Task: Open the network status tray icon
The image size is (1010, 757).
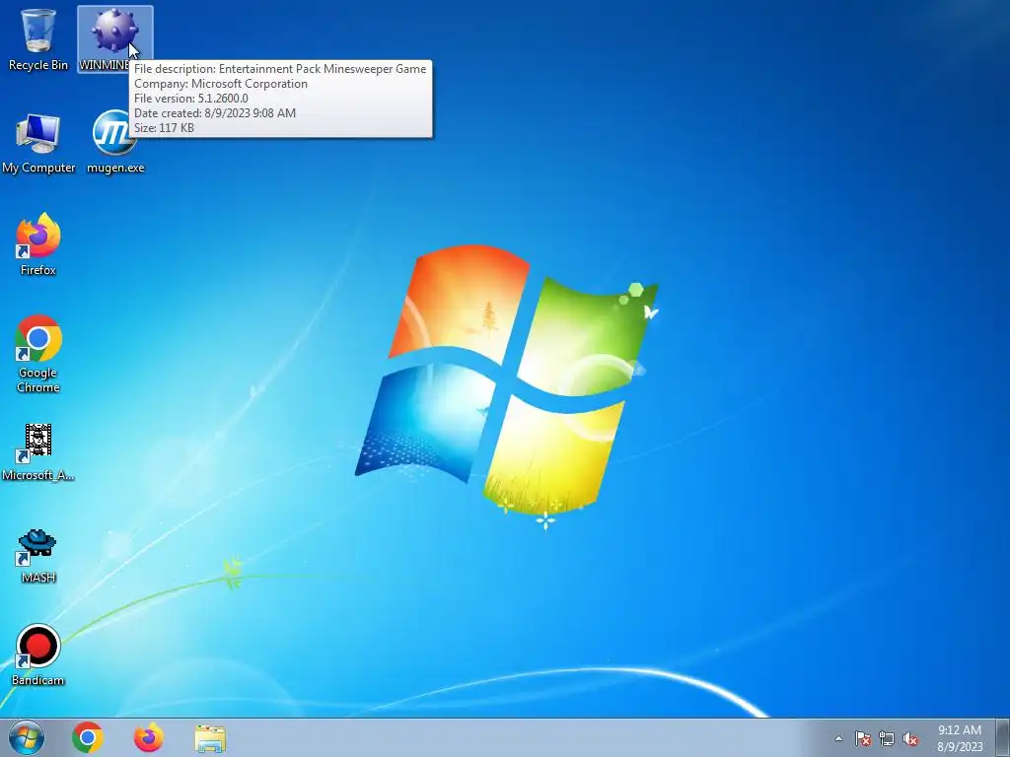Action: [x=887, y=738]
